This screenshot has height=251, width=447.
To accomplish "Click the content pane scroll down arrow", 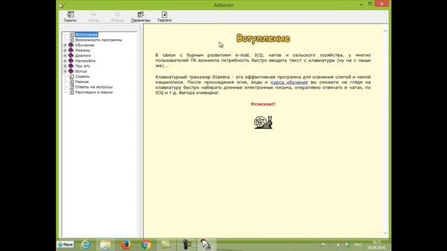I will point(385,233).
